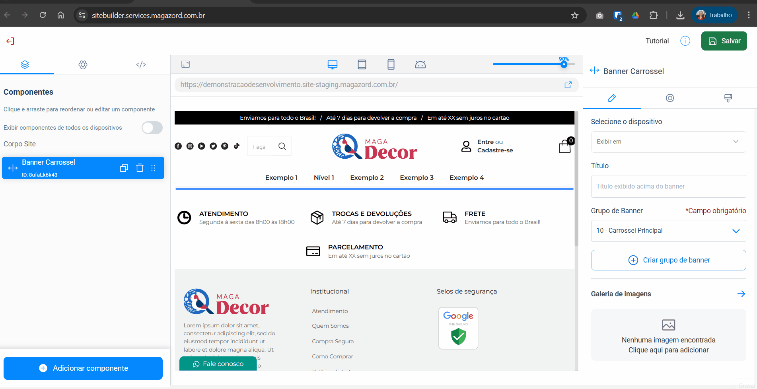Click the Twitter icon in site header

pyautogui.click(x=213, y=146)
